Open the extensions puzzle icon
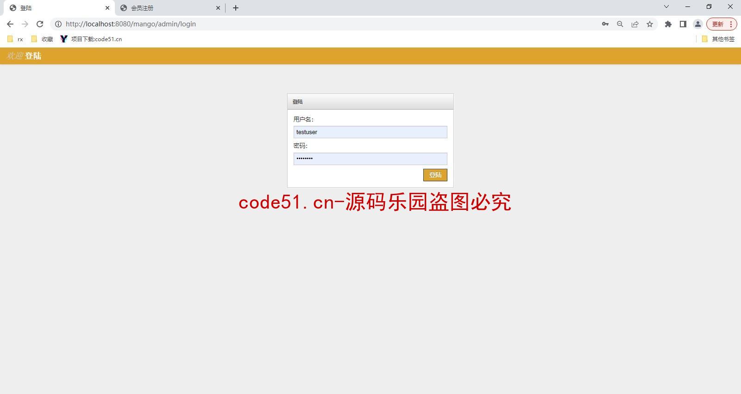This screenshot has width=741, height=394. pyautogui.click(x=668, y=24)
